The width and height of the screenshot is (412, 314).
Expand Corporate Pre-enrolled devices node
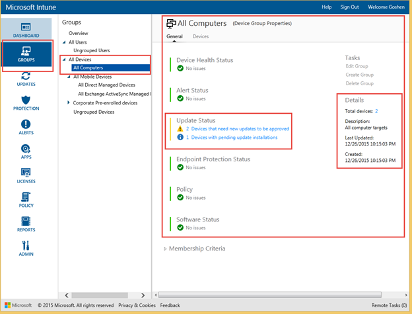68,102
